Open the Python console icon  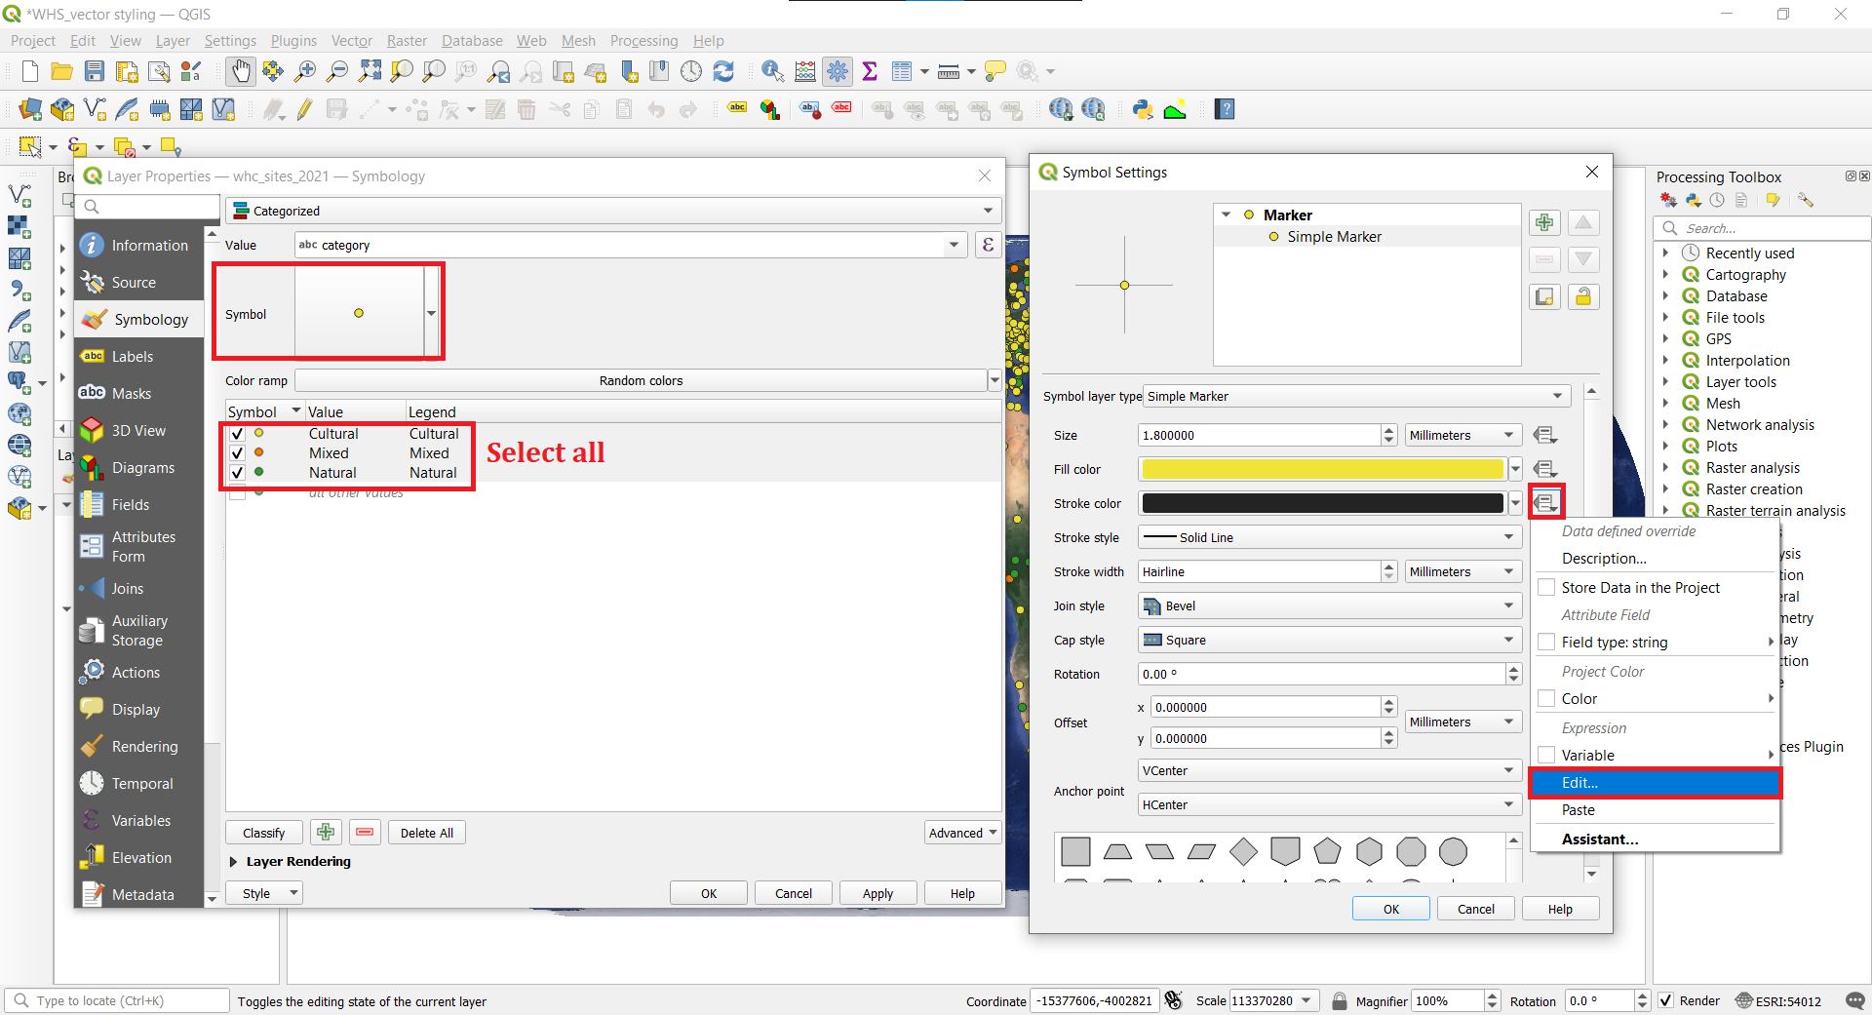tap(1143, 109)
